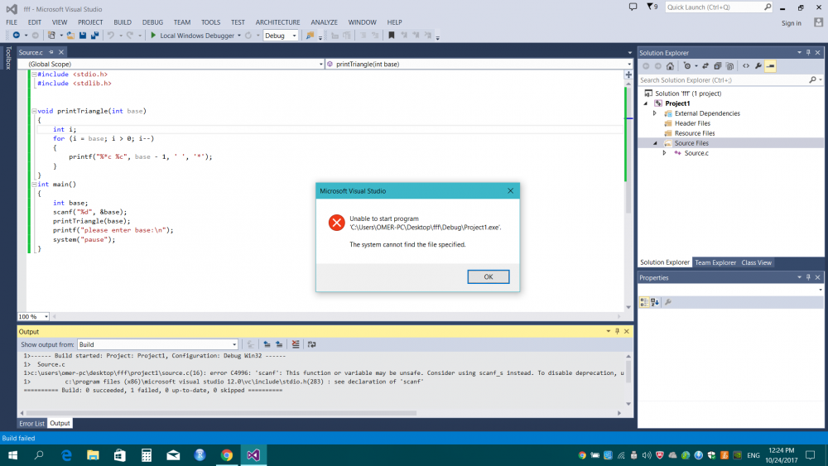
Task: Switch to the Team Explorer tab
Action: 715,262
